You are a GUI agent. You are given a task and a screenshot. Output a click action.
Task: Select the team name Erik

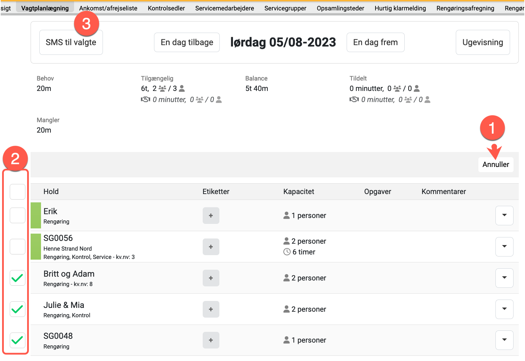click(x=50, y=211)
